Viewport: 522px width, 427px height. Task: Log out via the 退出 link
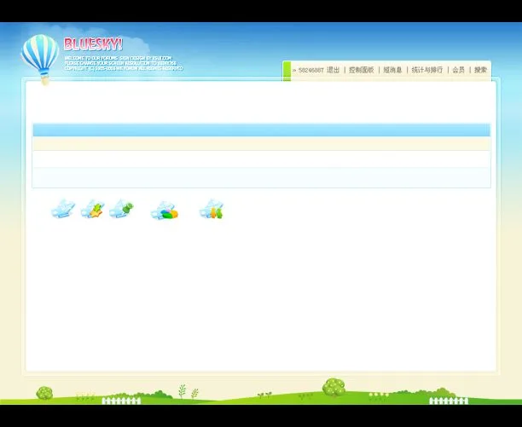coord(333,71)
